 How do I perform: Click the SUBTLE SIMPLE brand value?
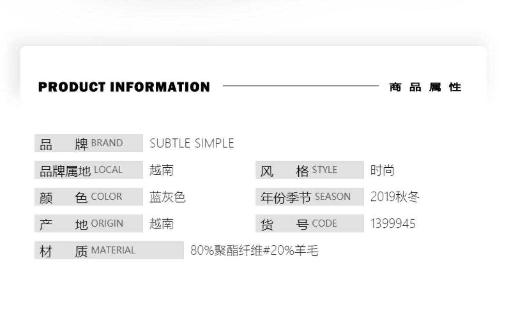[192, 143]
